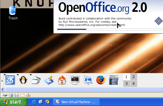Viewport: 163px width, 106px height.
Task: Switch to virtual desktop 2
Action: pos(134,77)
